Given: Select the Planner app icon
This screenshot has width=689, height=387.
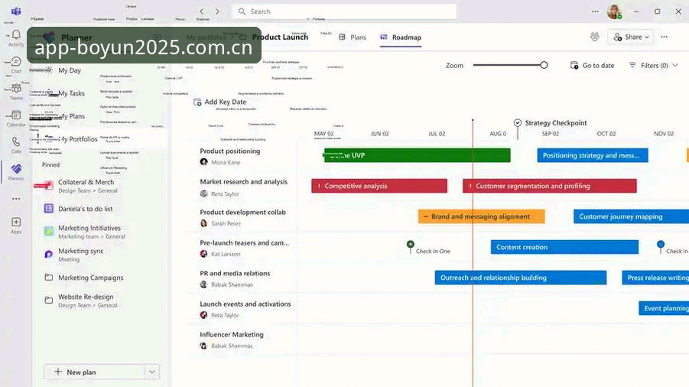Looking at the screenshot, I should [x=16, y=171].
